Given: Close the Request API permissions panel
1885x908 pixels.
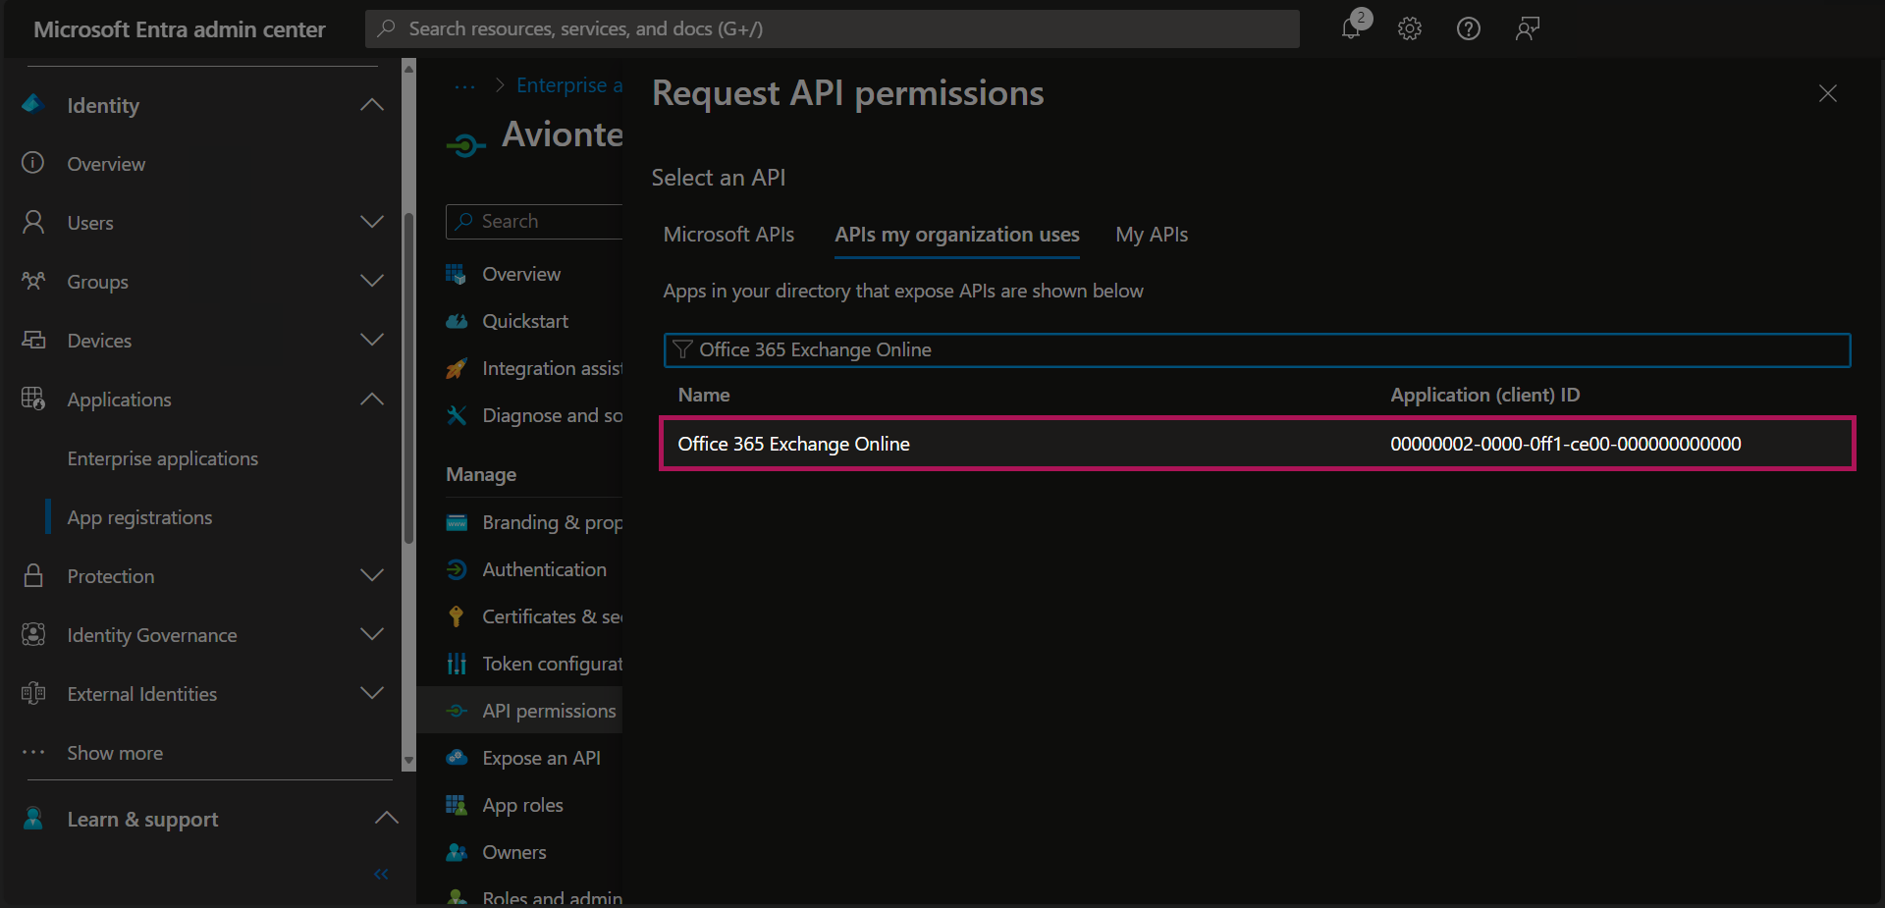Looking at the screenshot, I should point(1827,93).
